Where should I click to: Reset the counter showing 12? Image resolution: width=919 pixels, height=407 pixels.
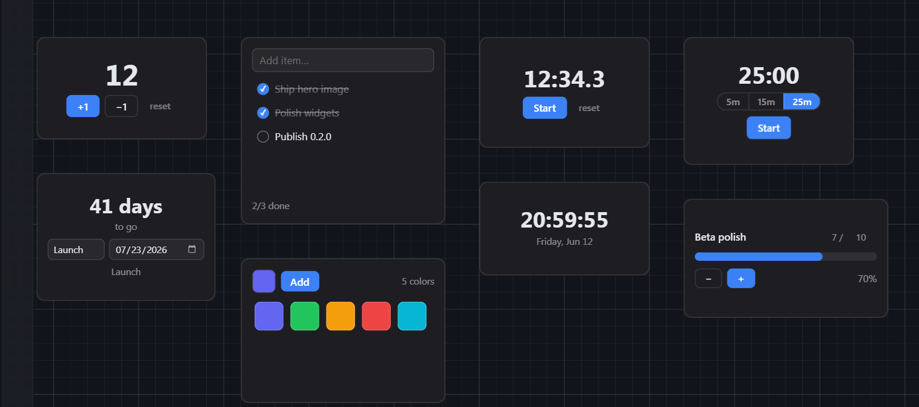[x=160, y=106]
